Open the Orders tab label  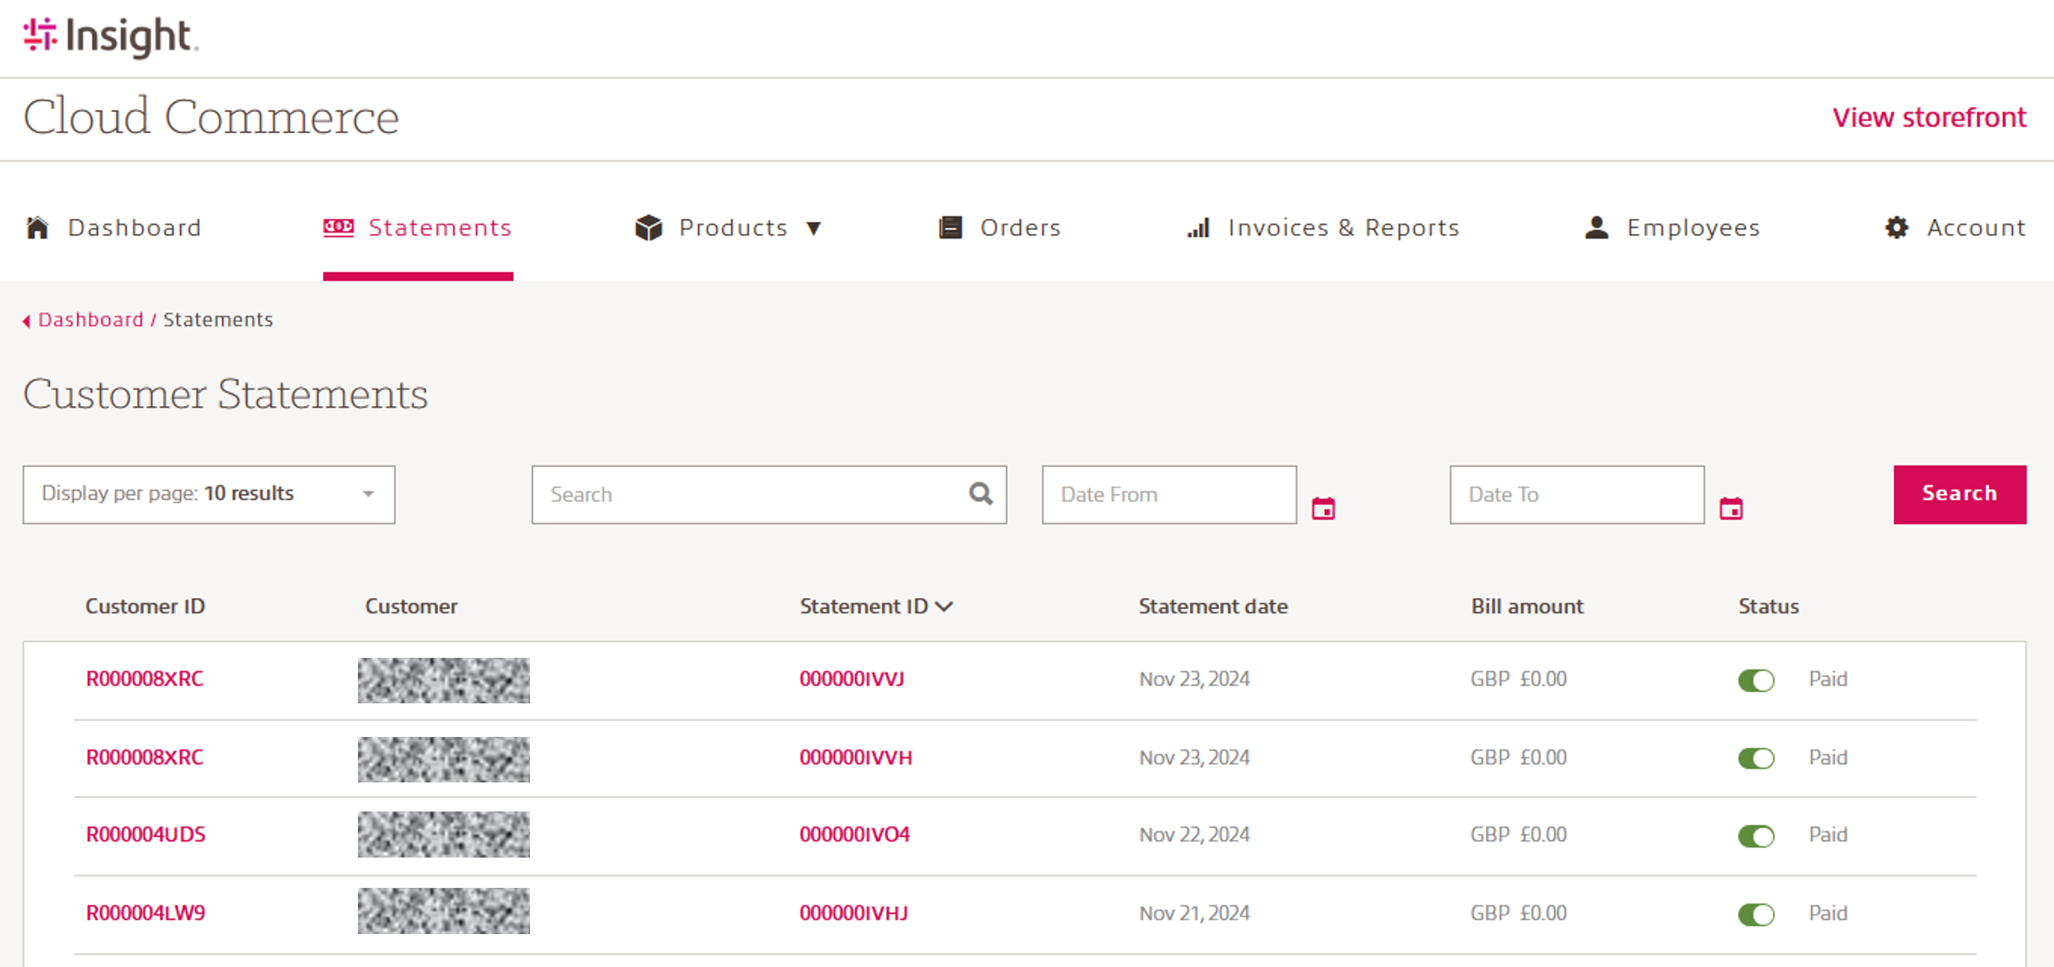[x=1020, y=228]
